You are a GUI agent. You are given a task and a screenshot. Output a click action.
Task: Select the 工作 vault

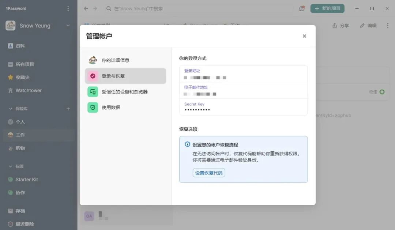click(x=39, y=135)
